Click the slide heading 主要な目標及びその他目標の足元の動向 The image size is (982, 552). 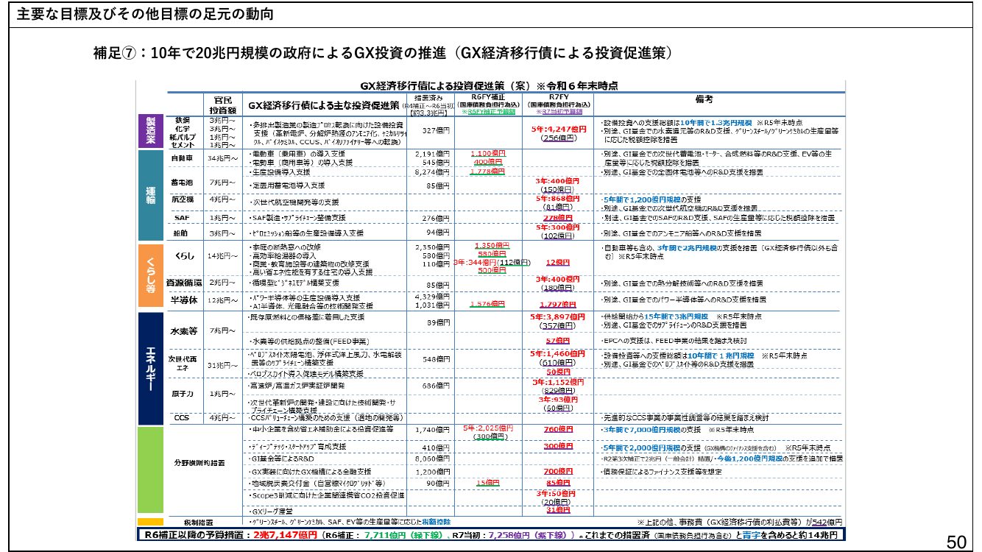coord(146,13)
